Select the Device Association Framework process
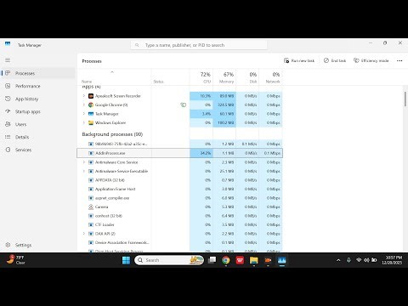Image resolution: width=408 pixels, height=306 pixels. (179, 242)
